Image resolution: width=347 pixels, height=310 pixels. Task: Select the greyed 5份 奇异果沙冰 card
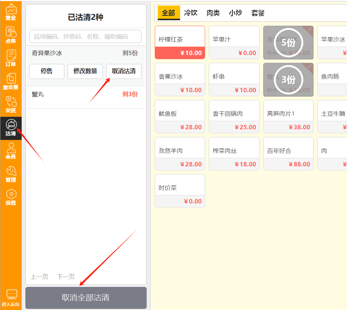click(288, 43)
